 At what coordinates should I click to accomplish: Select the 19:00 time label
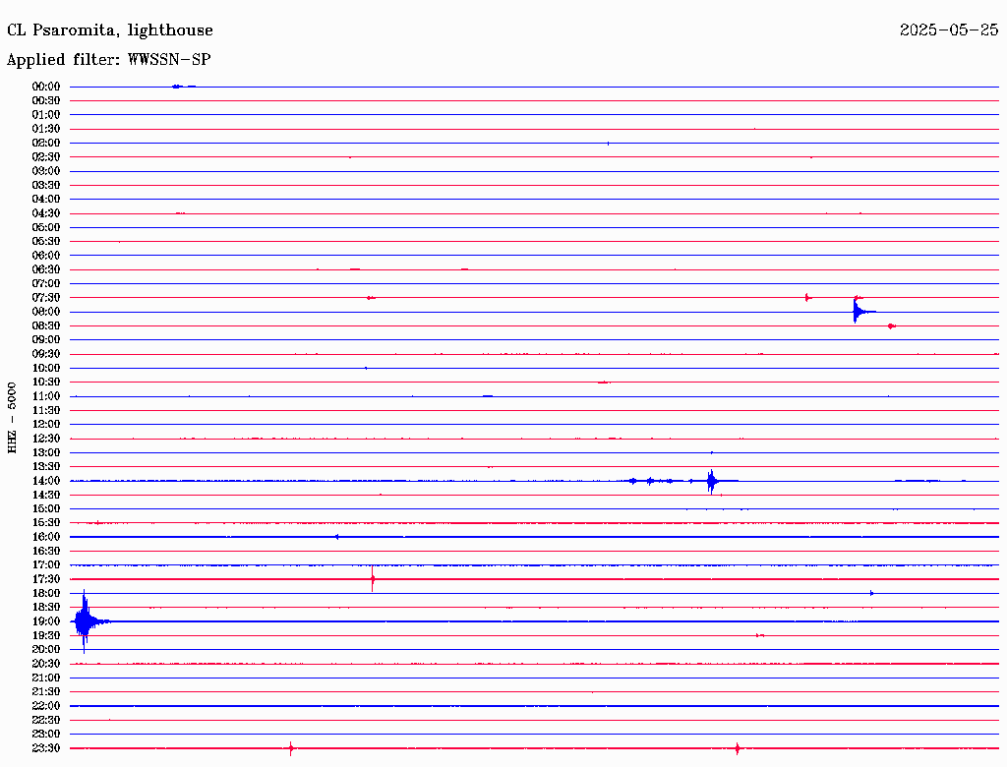click(x=46, y=621)
